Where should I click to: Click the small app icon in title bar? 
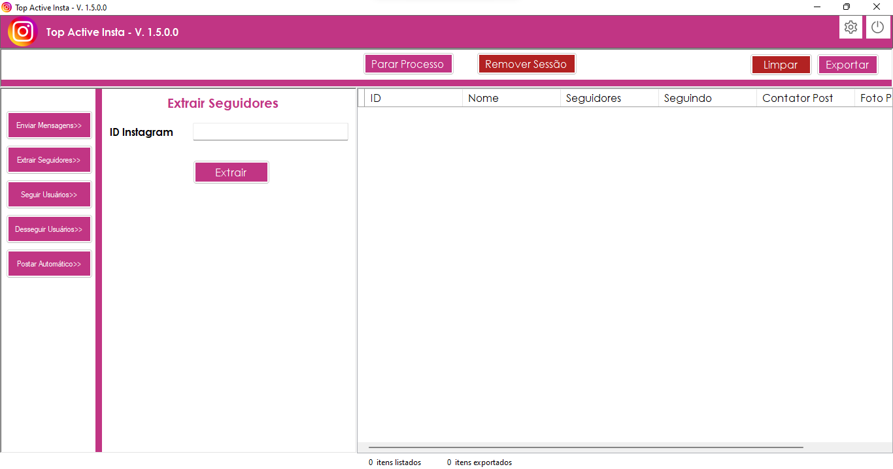(x=7, y=7)
